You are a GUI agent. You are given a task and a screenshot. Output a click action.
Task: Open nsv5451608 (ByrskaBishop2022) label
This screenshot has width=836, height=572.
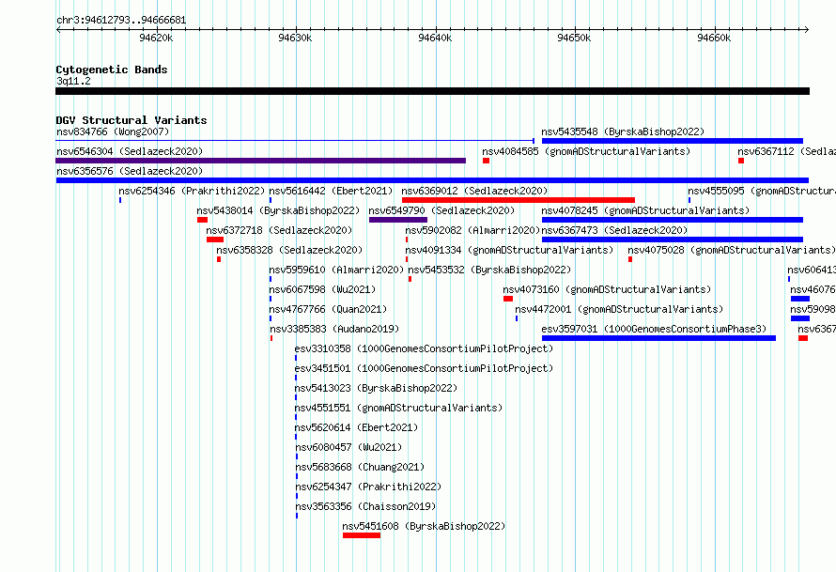click(424, 526)
